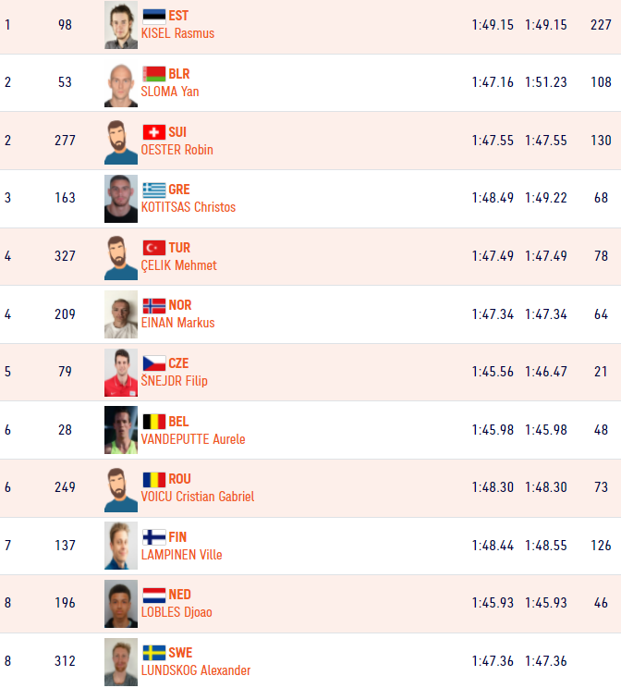Click the Turkey flag next to TUR
Image resolution: width=621 pixels, height=688 pixels.
(x=154, y=248)
